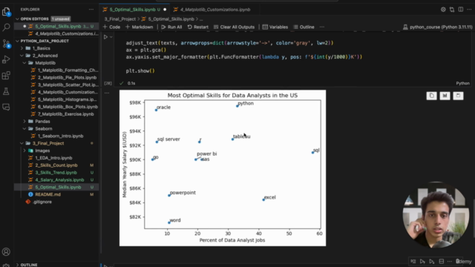The image size is (475, 267).
Task: Run the code cell with play button
Action: 105,37
